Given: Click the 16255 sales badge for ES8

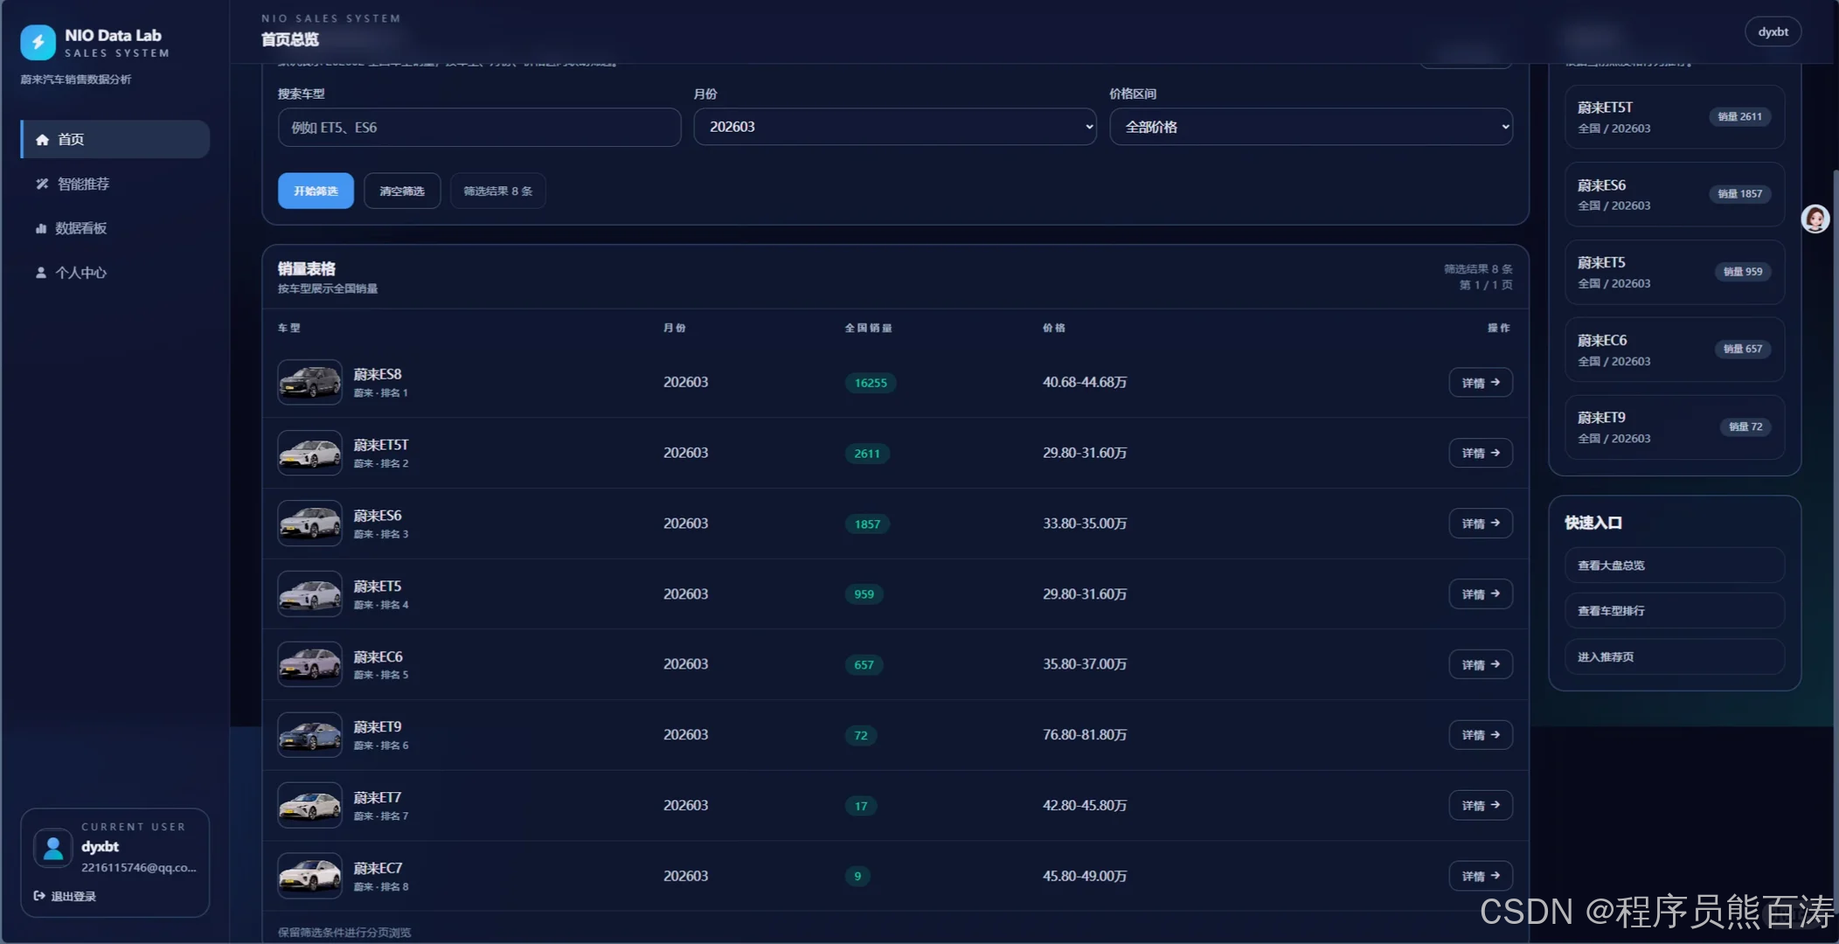Looking at the screenshot, I should coord(871,383).
